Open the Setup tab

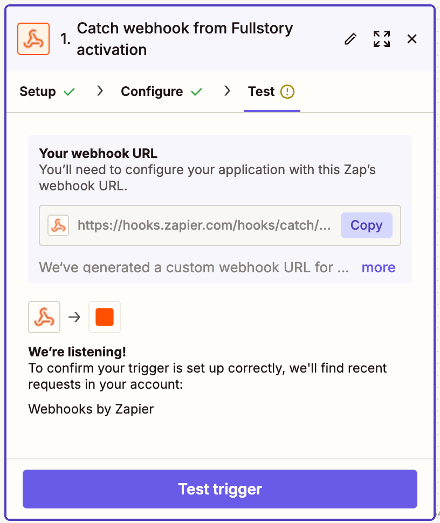point(38,92)
